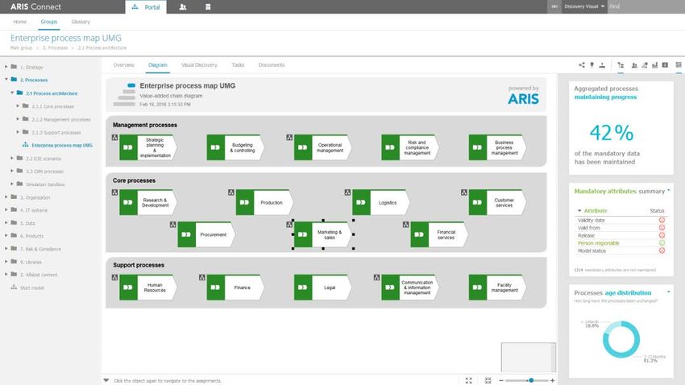The width and height of the screenshot is (685, 385).
Task: Click 2. Processes breadcrumb link
Action: point(55,48)
